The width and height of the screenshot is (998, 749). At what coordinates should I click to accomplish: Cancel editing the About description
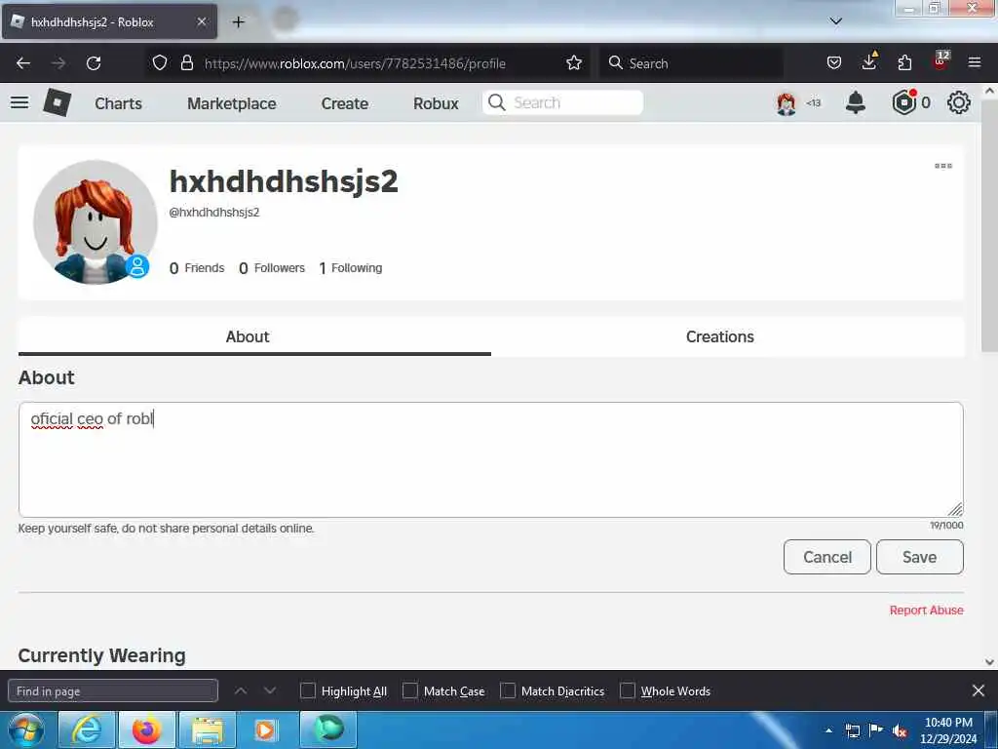tap(826, 557)
